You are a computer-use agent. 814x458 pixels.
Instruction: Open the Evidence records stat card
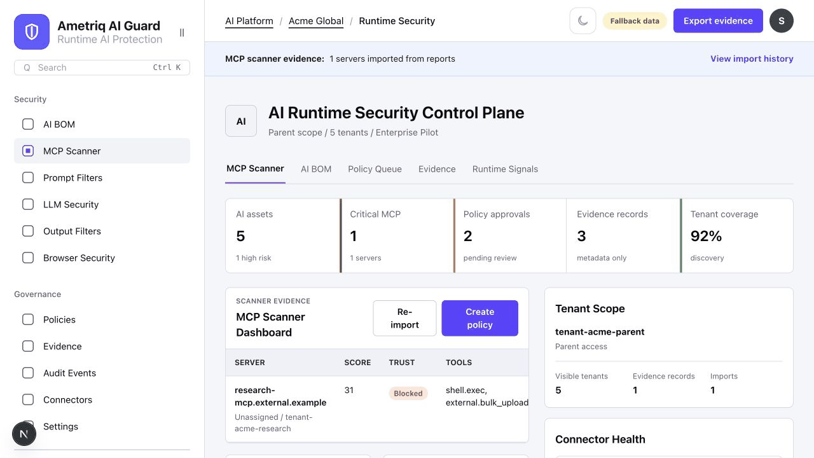(623, 235)
